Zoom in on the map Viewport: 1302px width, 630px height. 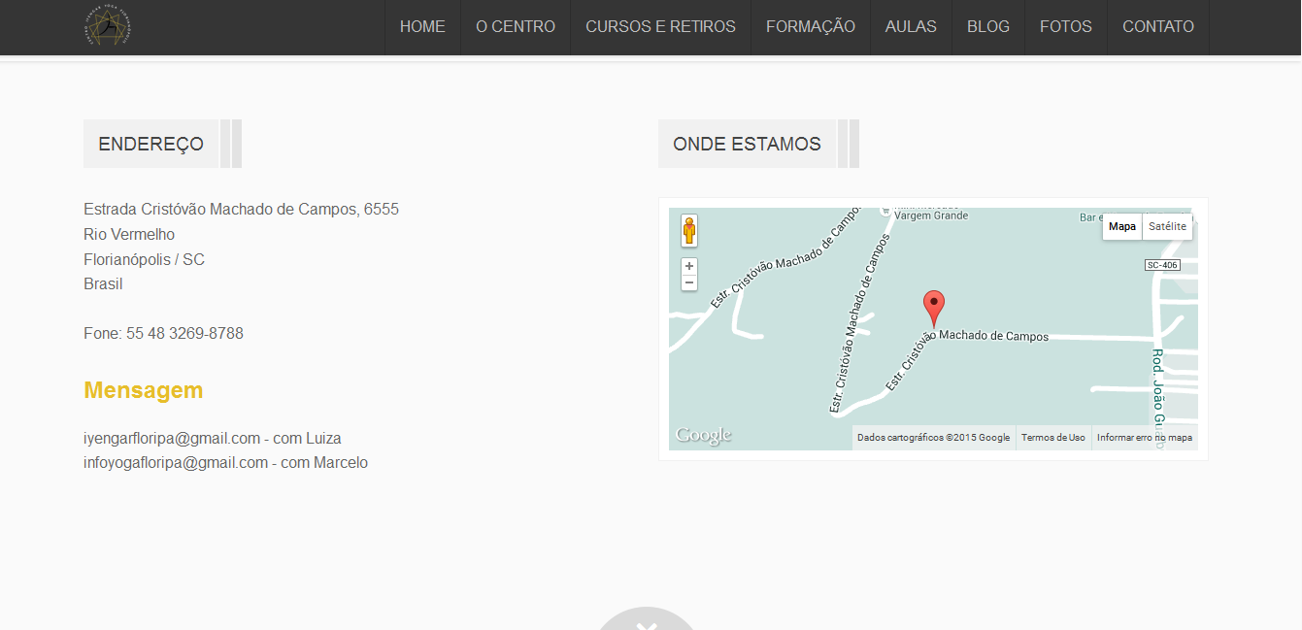coord(689,266)
